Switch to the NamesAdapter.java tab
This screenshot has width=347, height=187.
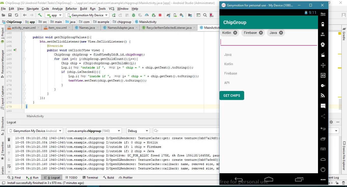coord(120,28)
